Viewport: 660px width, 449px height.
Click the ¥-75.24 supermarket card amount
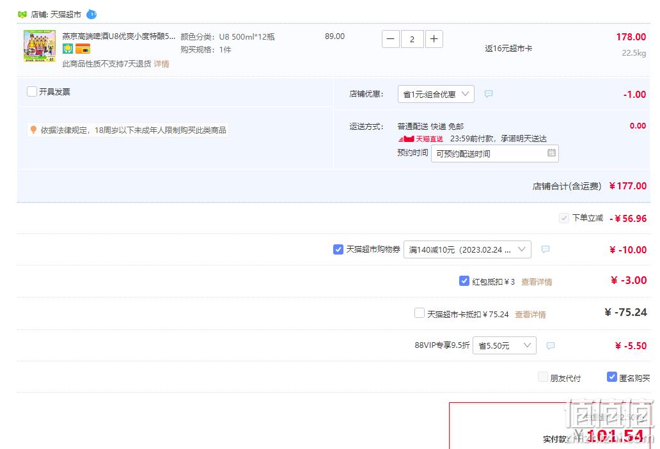coord(625,312)
